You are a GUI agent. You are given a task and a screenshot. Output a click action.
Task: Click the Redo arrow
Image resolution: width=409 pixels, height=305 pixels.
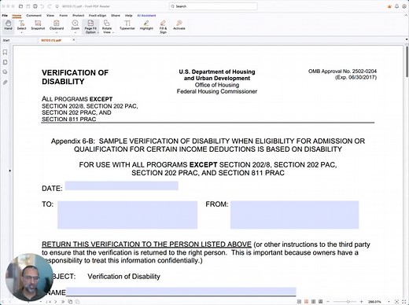point(50,6)
